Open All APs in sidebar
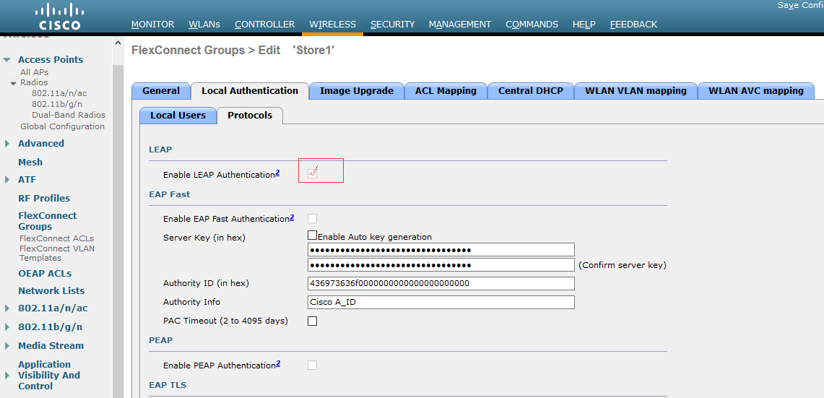The image size is (824, 398). click(34, 72)
